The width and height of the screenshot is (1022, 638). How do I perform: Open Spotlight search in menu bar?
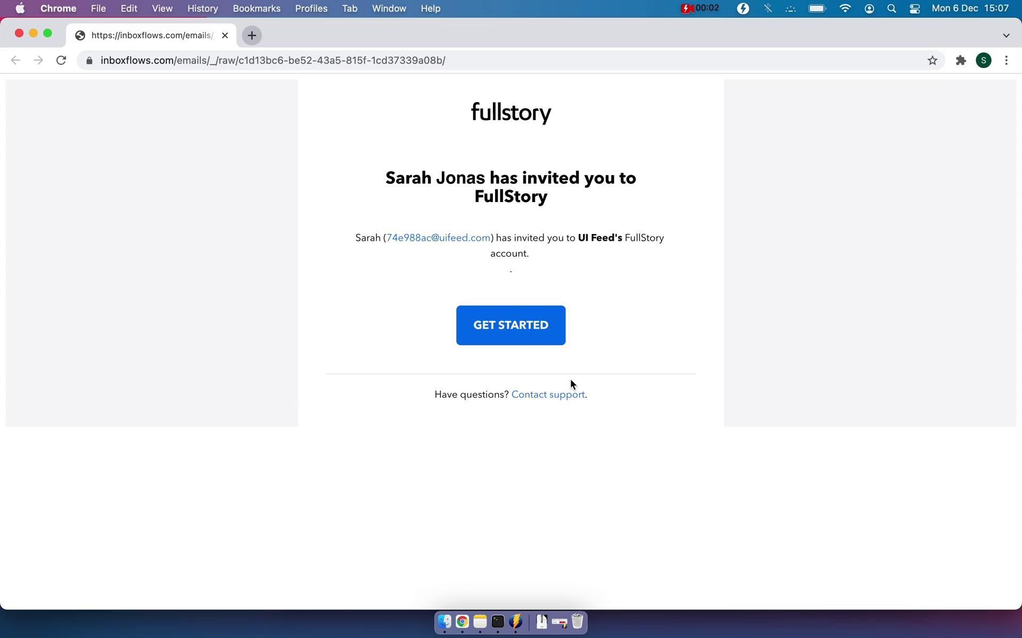(x=892, y=9)
